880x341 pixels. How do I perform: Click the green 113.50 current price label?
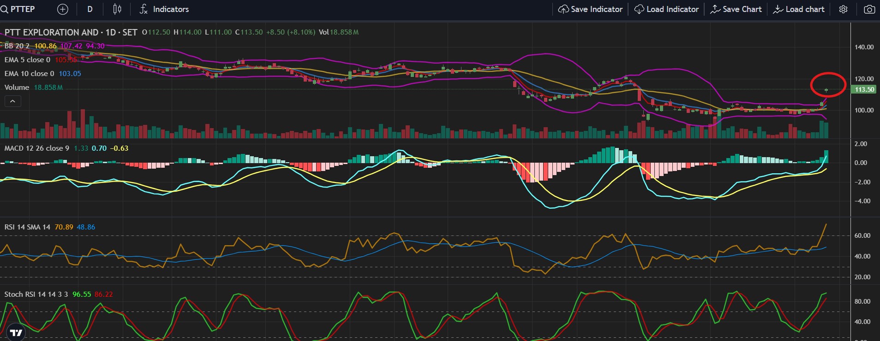tap(864, 89)
